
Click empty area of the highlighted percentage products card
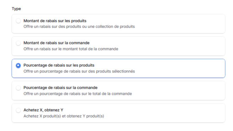point(178,68)
